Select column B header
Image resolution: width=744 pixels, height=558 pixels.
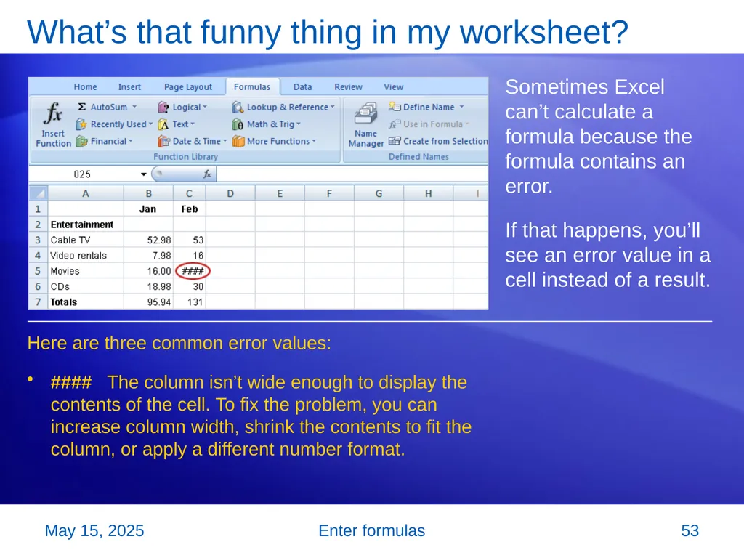[148, 193]
